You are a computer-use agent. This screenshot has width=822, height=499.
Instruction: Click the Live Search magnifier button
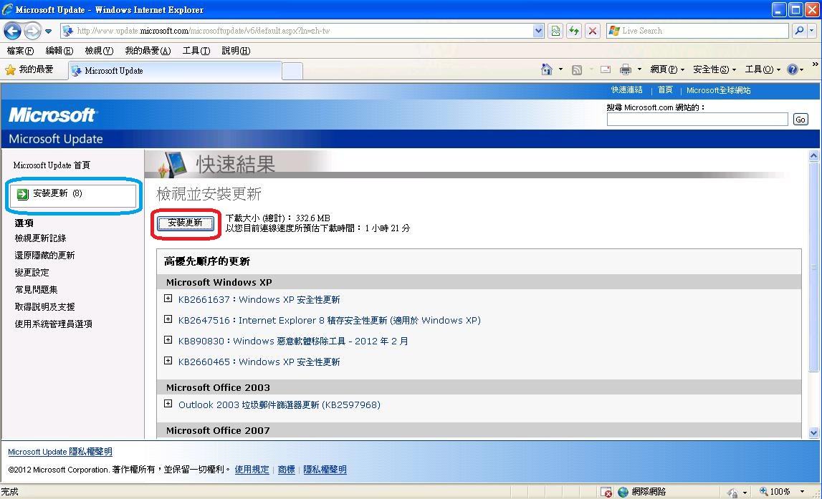click(799, 31)
